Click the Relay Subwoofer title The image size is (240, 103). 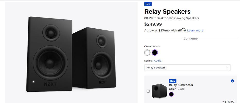[181, 85]
